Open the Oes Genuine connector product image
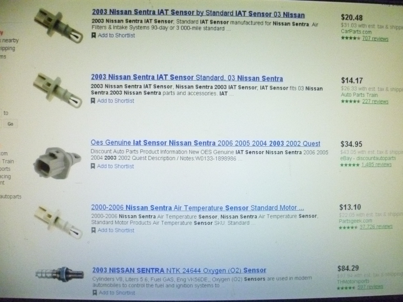The image size is (403, 302). pos(57,162)
